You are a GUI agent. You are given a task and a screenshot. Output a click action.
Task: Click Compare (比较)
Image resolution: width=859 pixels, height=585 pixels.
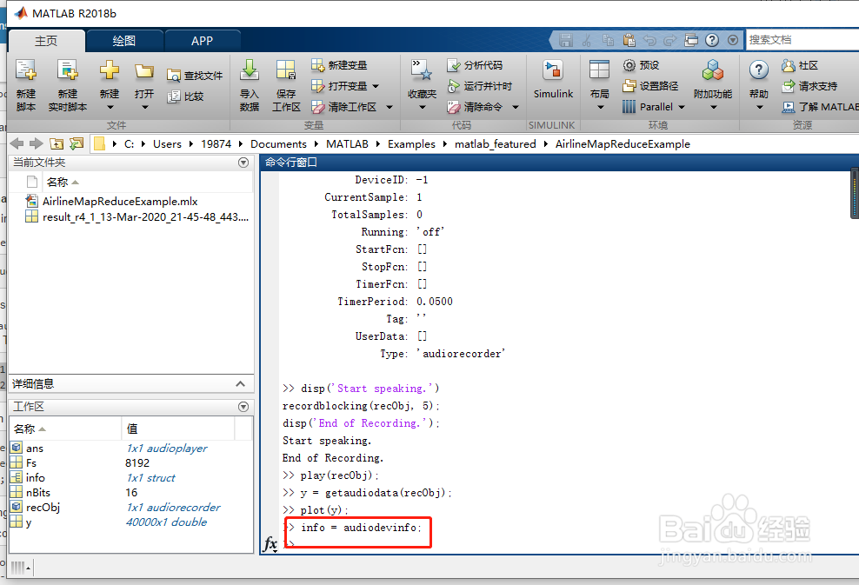coord(186,96)
